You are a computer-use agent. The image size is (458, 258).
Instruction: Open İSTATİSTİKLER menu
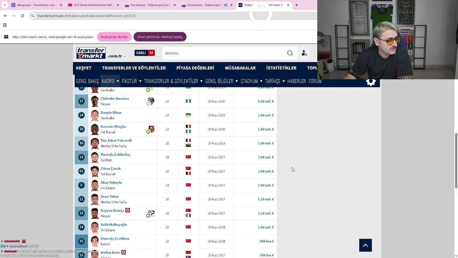coord(281,68)
